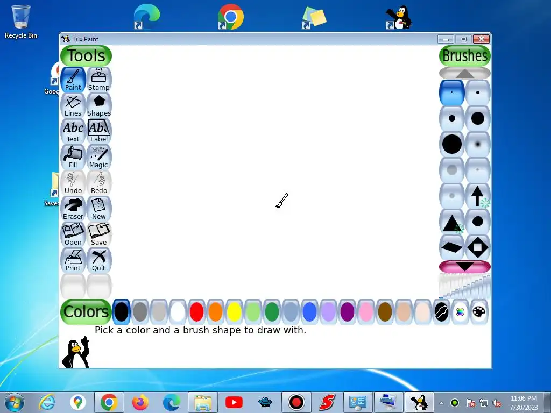The height and width of the screenshot is (413, 551).
Task: Click the gray brushes scroll-up arrow
Action: point(465,73)
